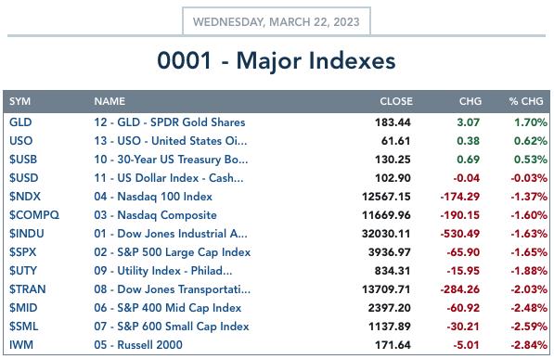This screenshot has height=359, width=554.
Task: Select the $NDX symbol link
Action: point(25,197)
